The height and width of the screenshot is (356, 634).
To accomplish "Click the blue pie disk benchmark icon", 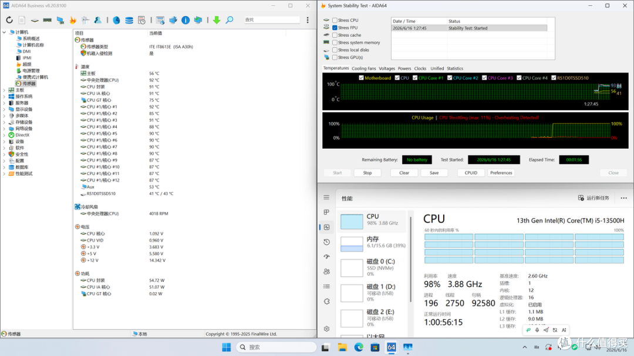I will [116, 20].
